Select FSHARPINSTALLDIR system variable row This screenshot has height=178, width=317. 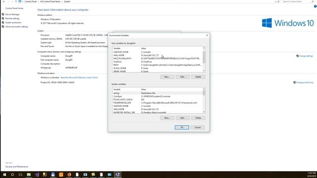coord(158,103)
